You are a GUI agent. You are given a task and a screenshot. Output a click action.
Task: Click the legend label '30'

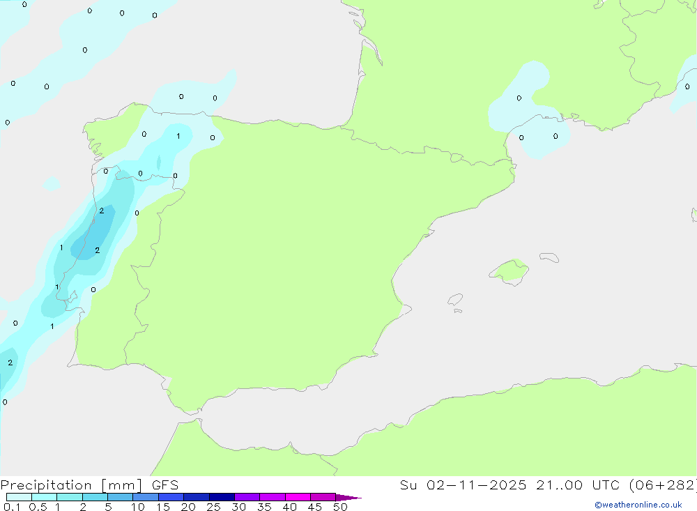pyautogui.click(x=238, y=507)
